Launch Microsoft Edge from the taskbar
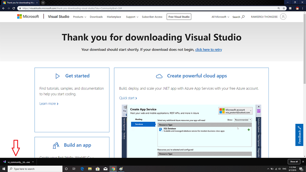The width and height of the screenshot is (306, 172). (82, 169)
